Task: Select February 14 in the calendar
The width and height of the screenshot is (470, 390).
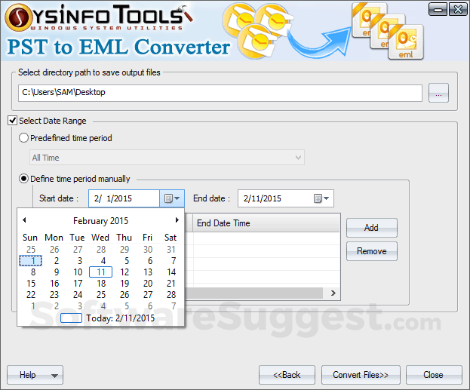Action: point(170,272)
